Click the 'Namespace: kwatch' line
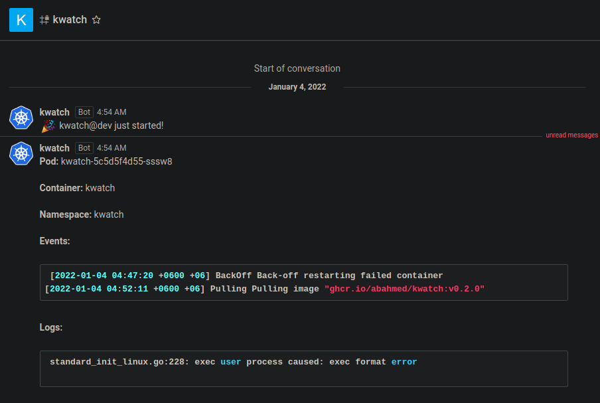Image resolution: width=600 pixels, height=403 pixels. (82, 214)
